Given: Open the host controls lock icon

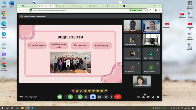Looking at the screenshot, I should pyautogui.click(x=158, y=97).
